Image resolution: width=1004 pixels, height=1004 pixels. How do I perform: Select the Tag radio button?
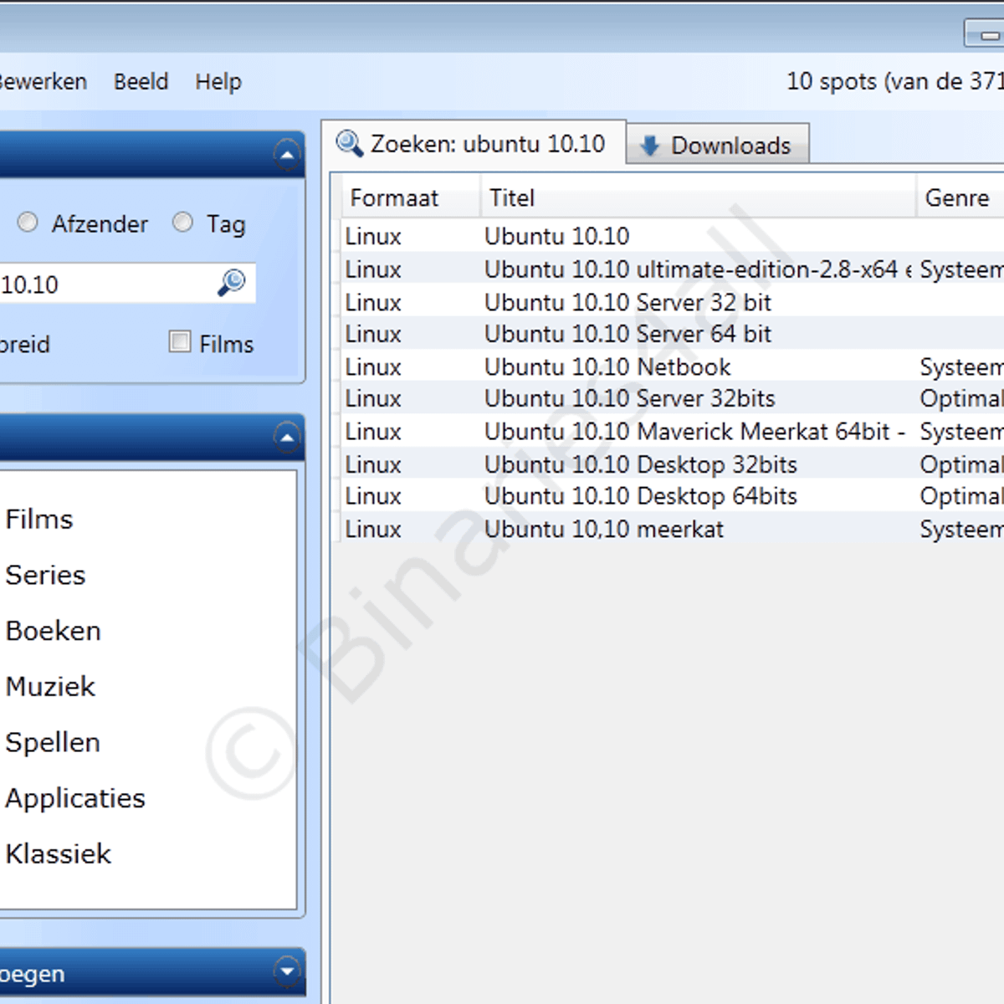182,223
